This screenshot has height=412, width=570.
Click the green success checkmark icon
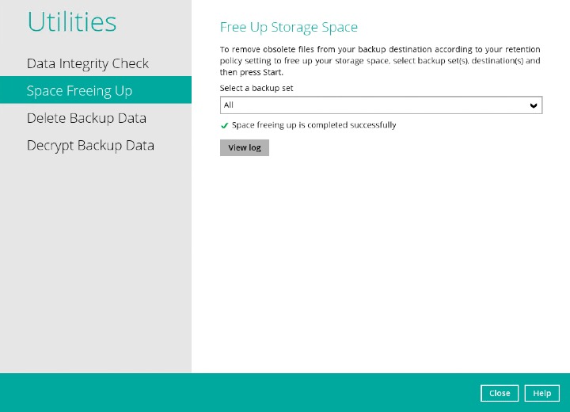225,125
